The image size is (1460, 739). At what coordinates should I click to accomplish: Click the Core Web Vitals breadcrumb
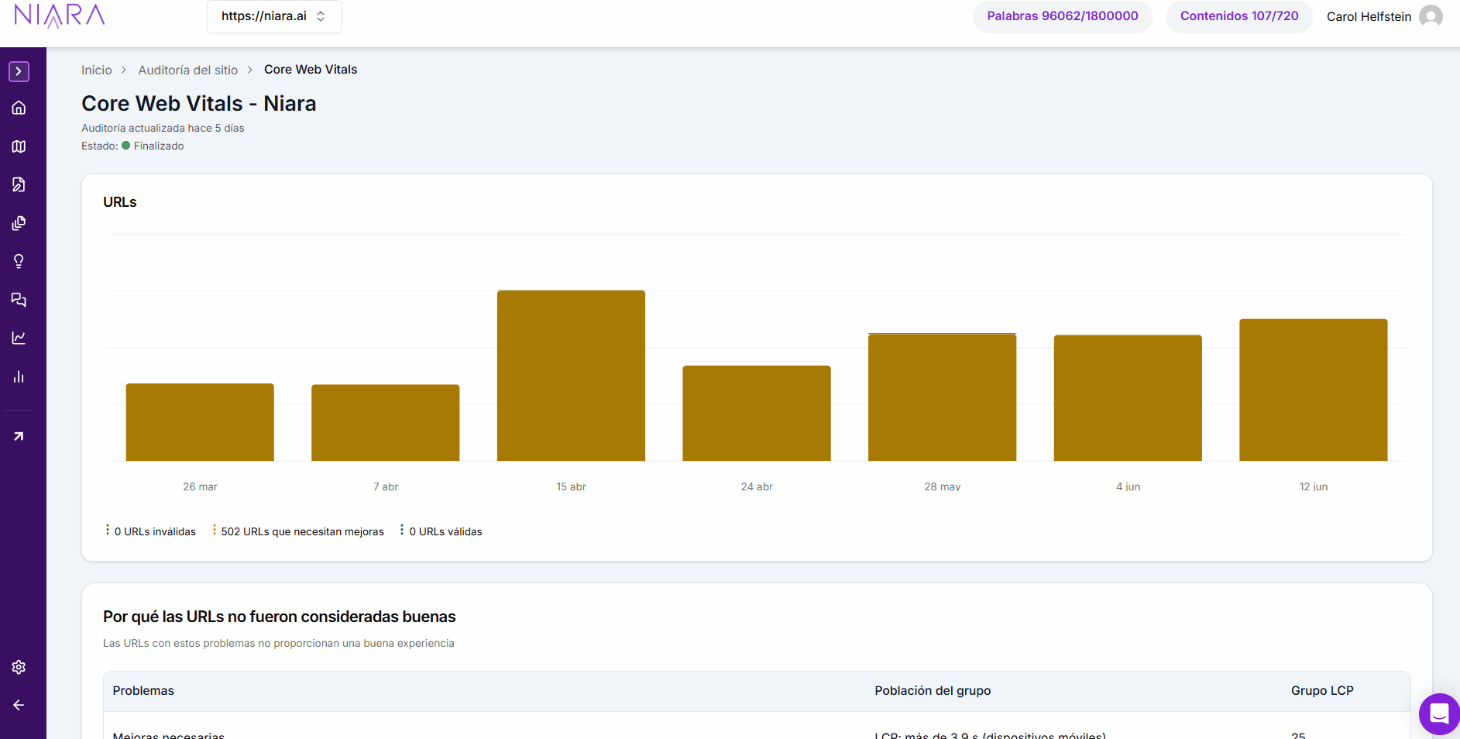311,70
